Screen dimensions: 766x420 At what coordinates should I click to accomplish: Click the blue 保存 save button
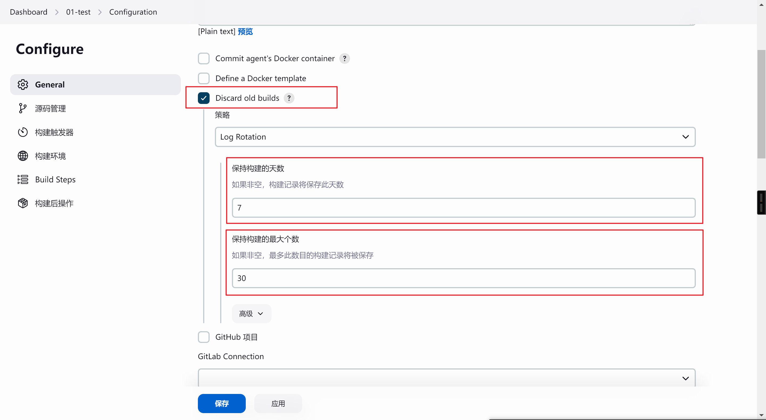pos(222,403)
